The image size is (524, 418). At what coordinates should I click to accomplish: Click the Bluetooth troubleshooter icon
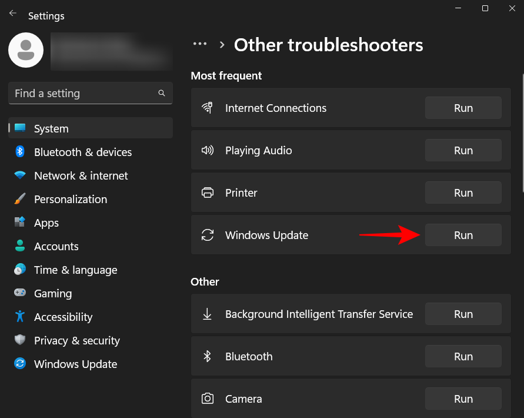[x=207, y=356]
